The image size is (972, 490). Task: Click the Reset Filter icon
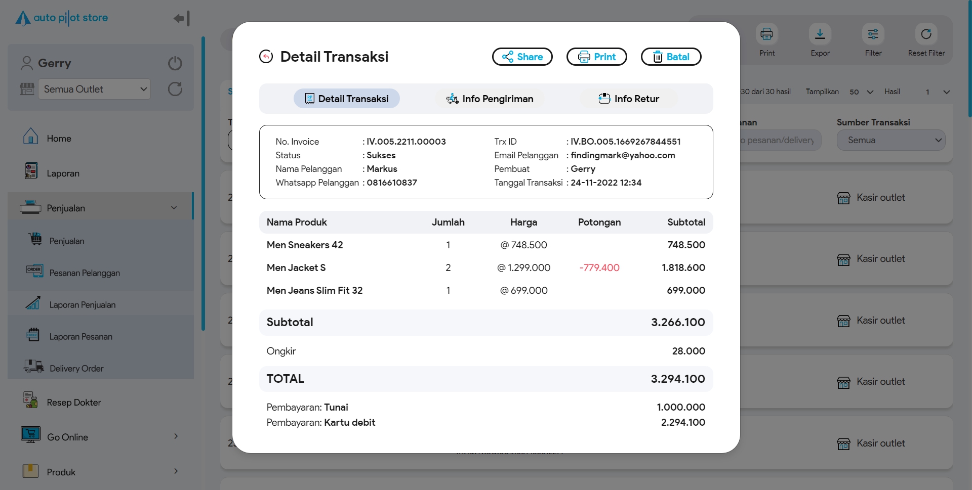click(926, 34)
